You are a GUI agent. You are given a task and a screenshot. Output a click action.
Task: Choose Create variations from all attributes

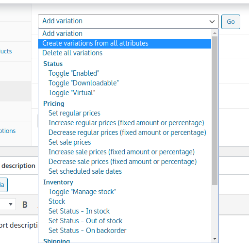(x=125, y=43)
